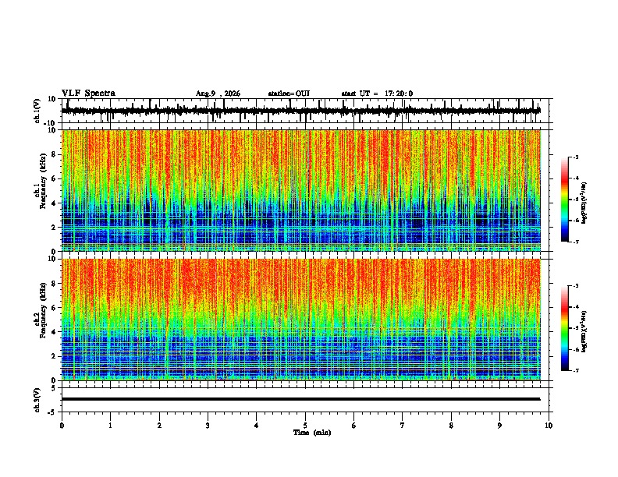
Task: Click inside the ch.2 spectrogram panel
Action: tap(301, 320)
